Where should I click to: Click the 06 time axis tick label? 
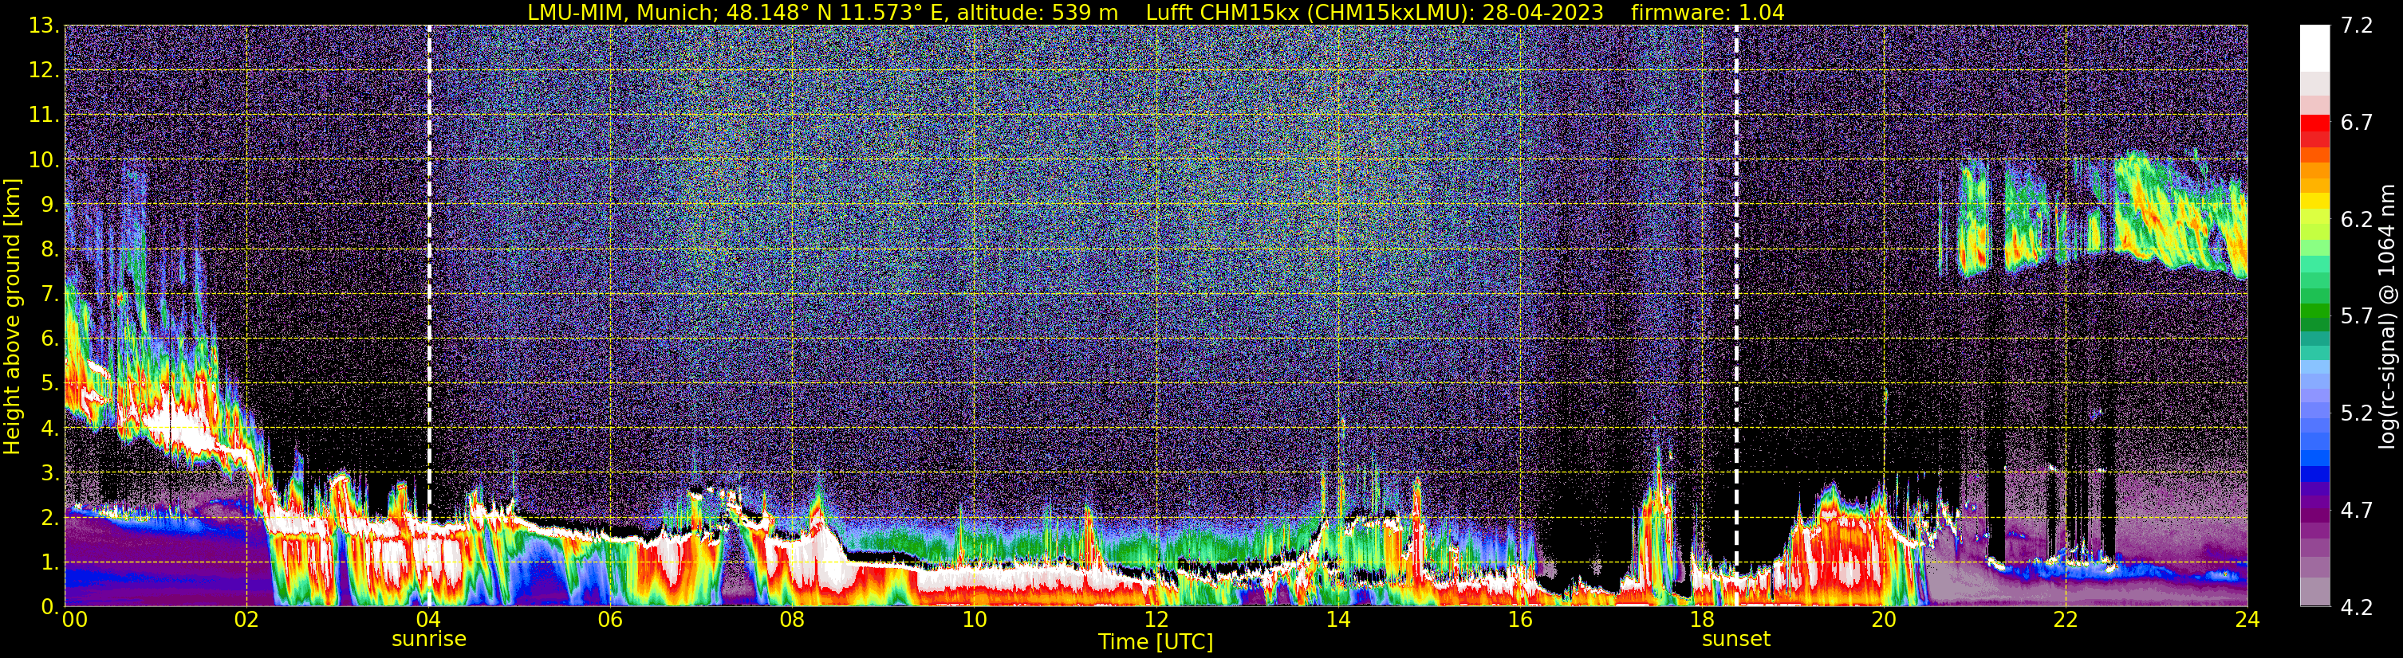[610, 620]
